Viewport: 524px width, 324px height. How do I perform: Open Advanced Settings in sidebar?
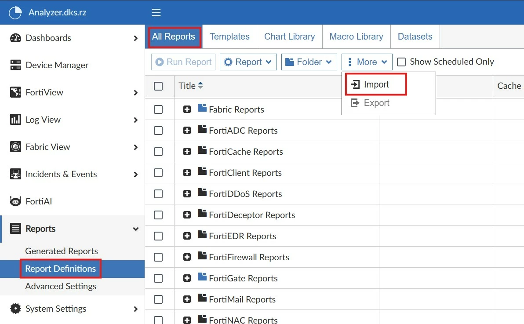[x=61, y=286]
